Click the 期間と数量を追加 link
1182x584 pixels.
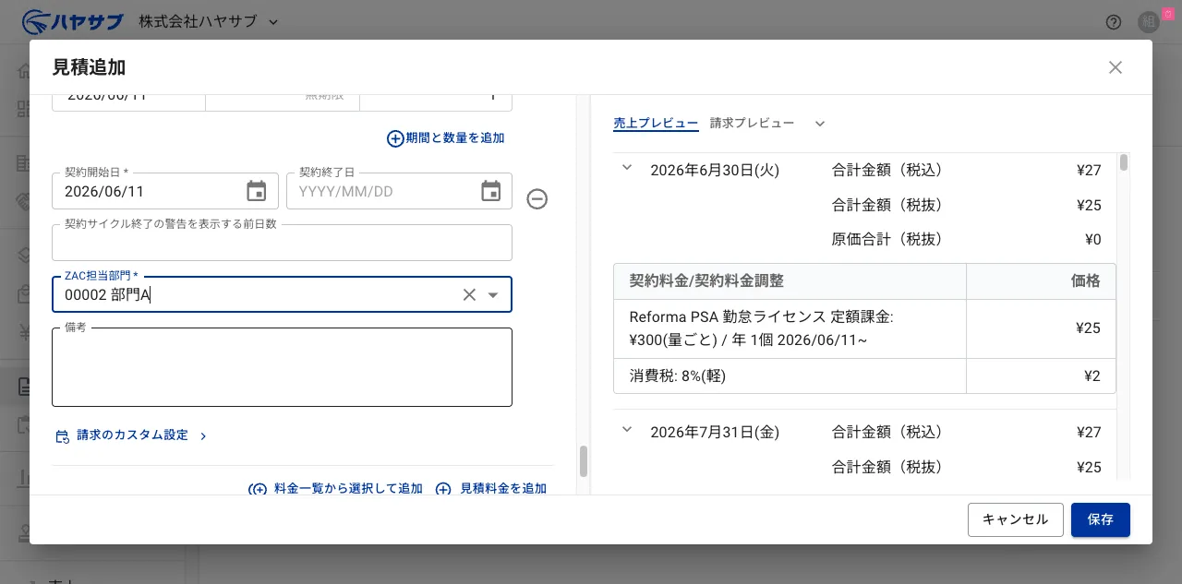(446, 138)
